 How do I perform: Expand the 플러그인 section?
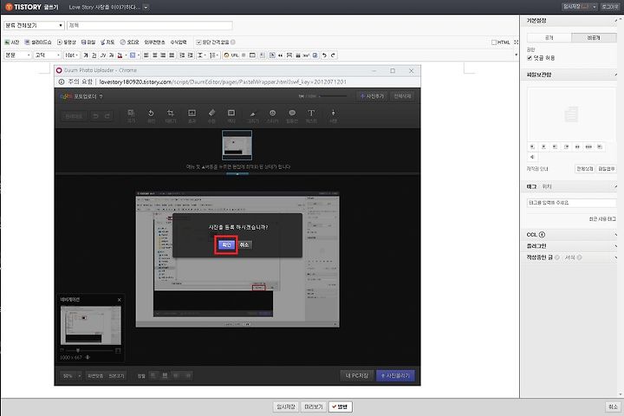615,246
